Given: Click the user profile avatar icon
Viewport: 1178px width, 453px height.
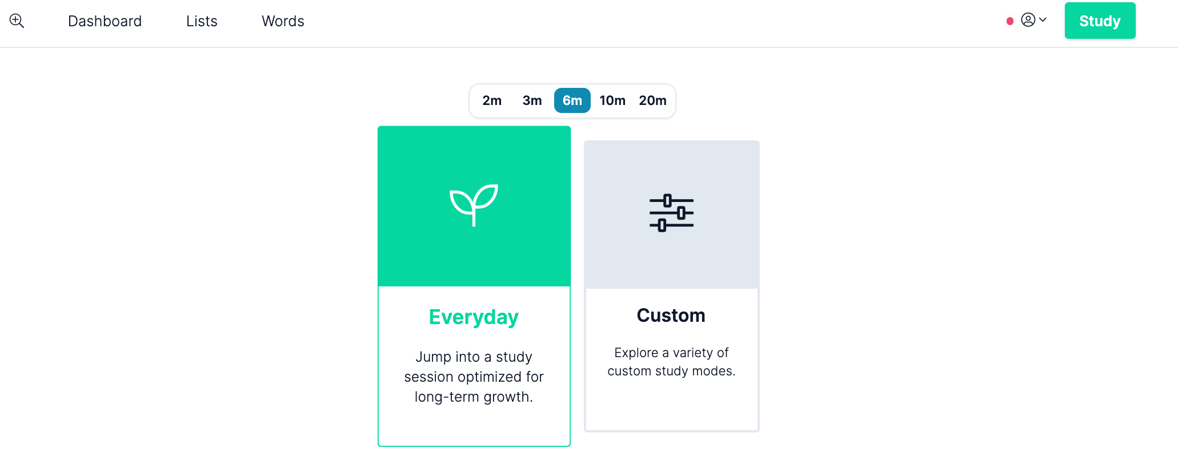Looking at the screenshot, I should (1028, 20).
